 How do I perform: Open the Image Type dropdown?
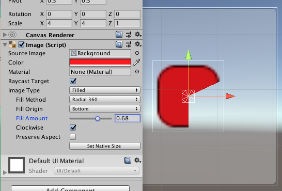105,90
